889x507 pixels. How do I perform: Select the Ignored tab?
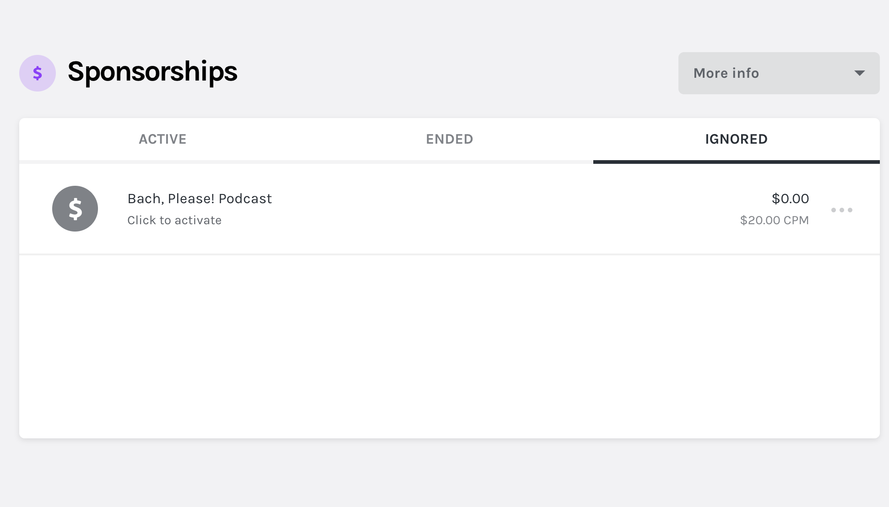(737, 139)
